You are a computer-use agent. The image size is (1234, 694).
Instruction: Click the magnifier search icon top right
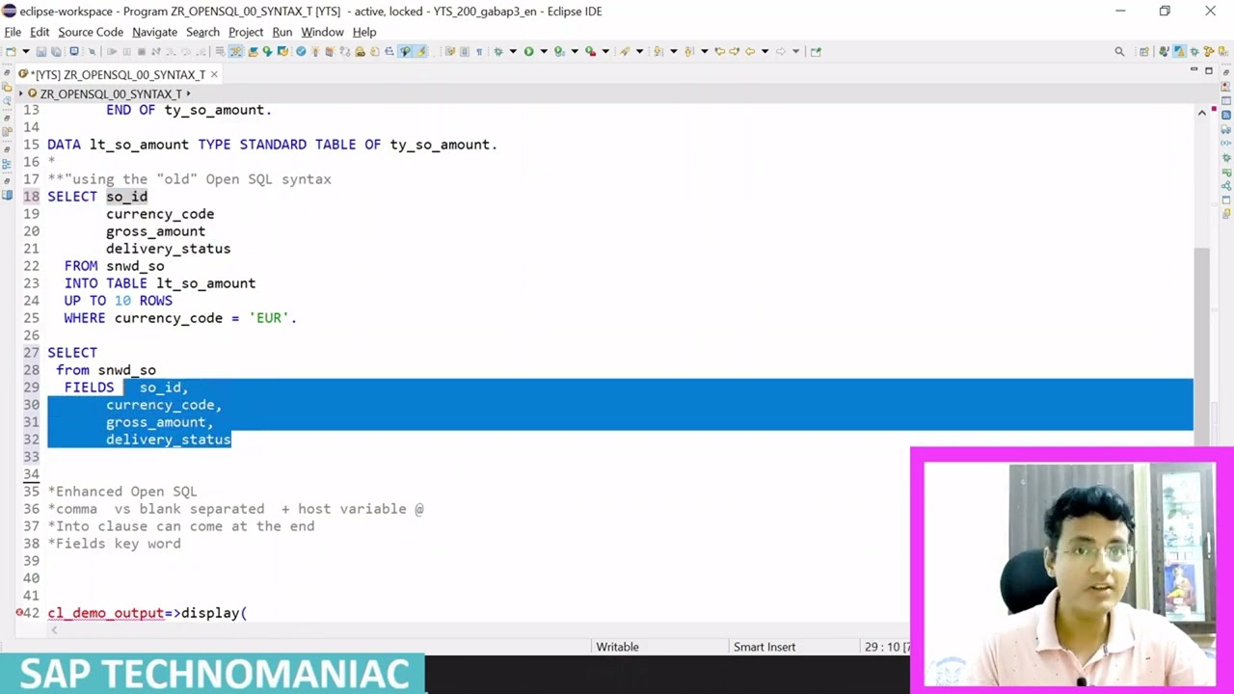(x=1119, y=51)
